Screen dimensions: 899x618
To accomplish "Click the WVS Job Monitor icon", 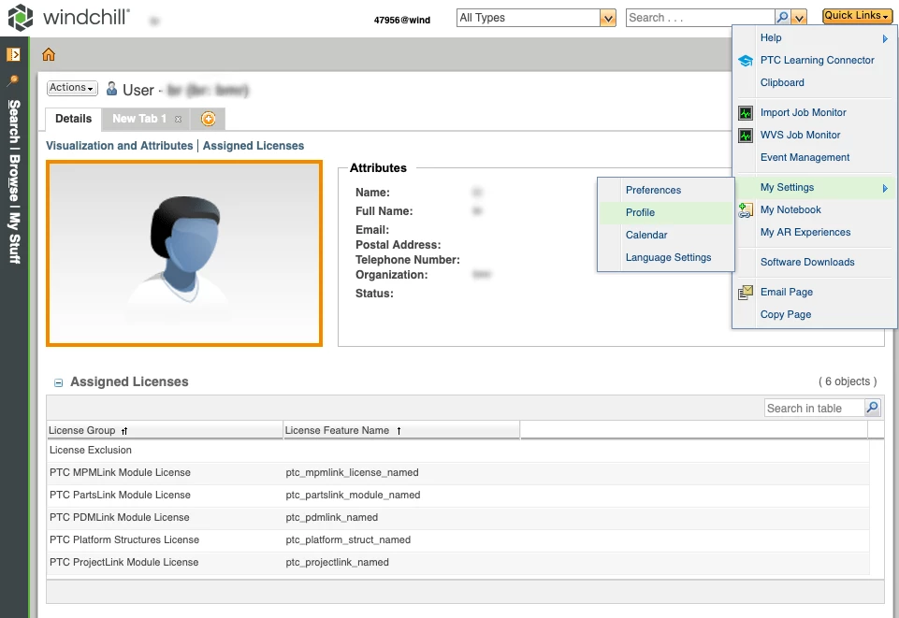I will [746, 136].
